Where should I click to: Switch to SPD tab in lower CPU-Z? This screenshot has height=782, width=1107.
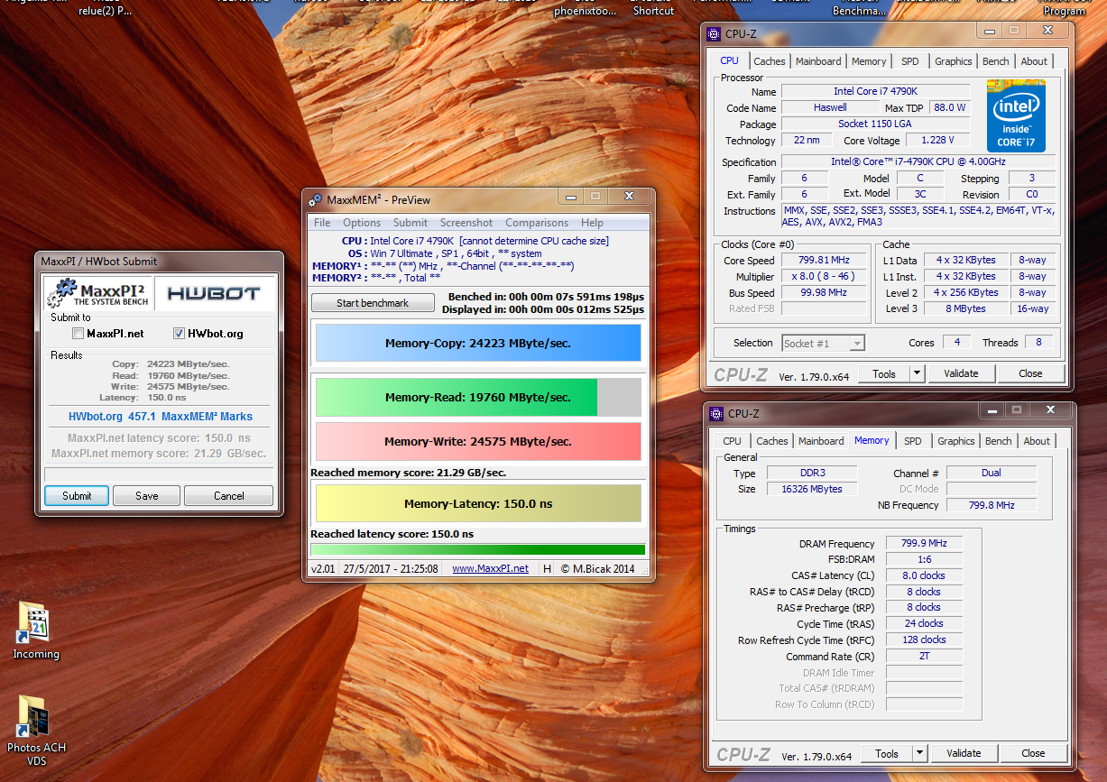(x=913, y=441)
